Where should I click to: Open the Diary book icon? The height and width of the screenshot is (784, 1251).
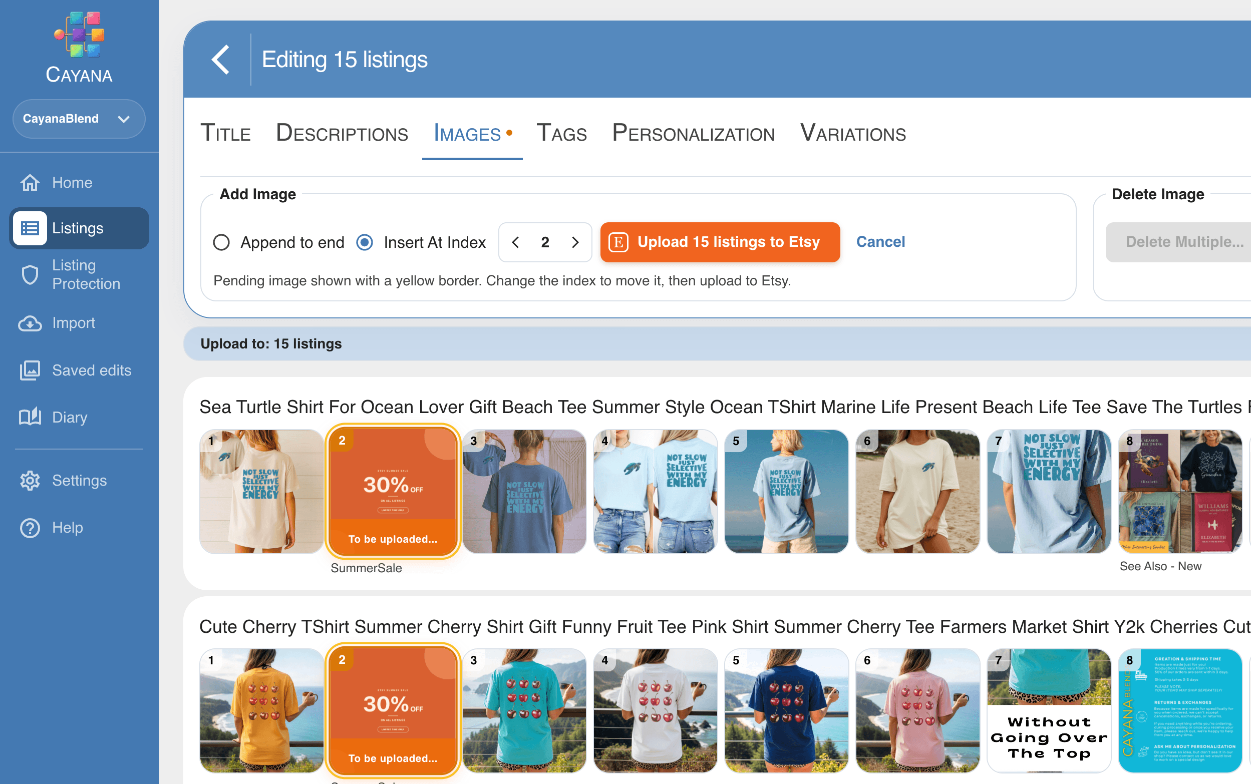point(30,417)
